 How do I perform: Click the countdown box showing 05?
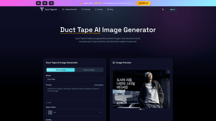pyautogui.click(x=38, y=3)
